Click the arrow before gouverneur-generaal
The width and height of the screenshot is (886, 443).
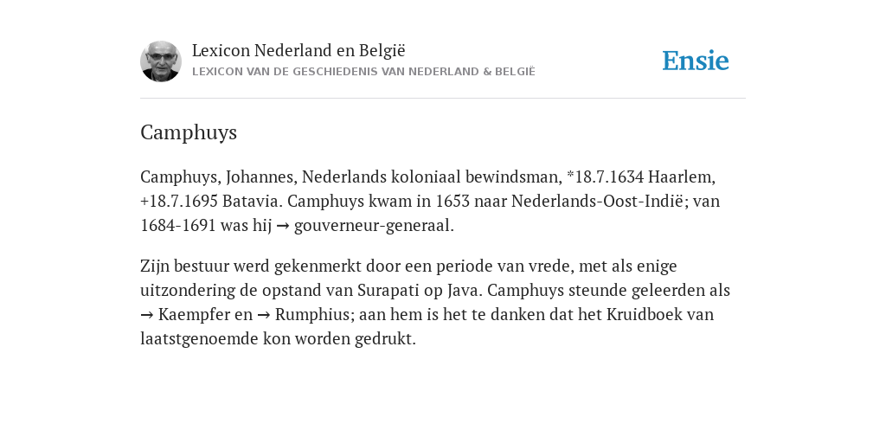[283, 226]
